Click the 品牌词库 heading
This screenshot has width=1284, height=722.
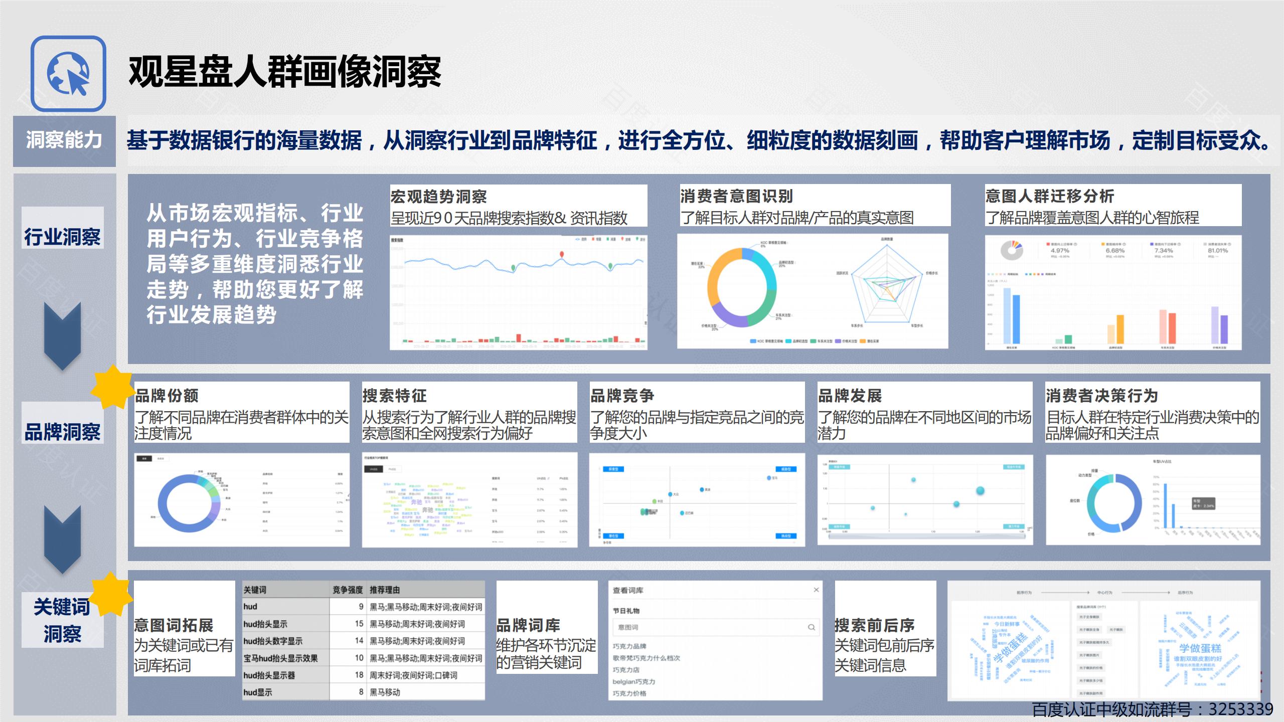tap(528, 625)
